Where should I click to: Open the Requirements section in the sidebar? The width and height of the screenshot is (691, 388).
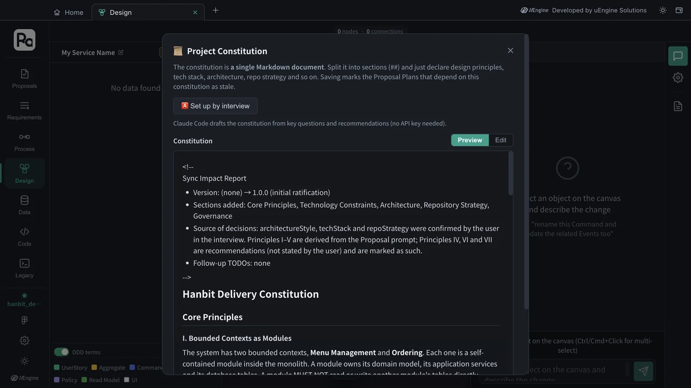25,110
